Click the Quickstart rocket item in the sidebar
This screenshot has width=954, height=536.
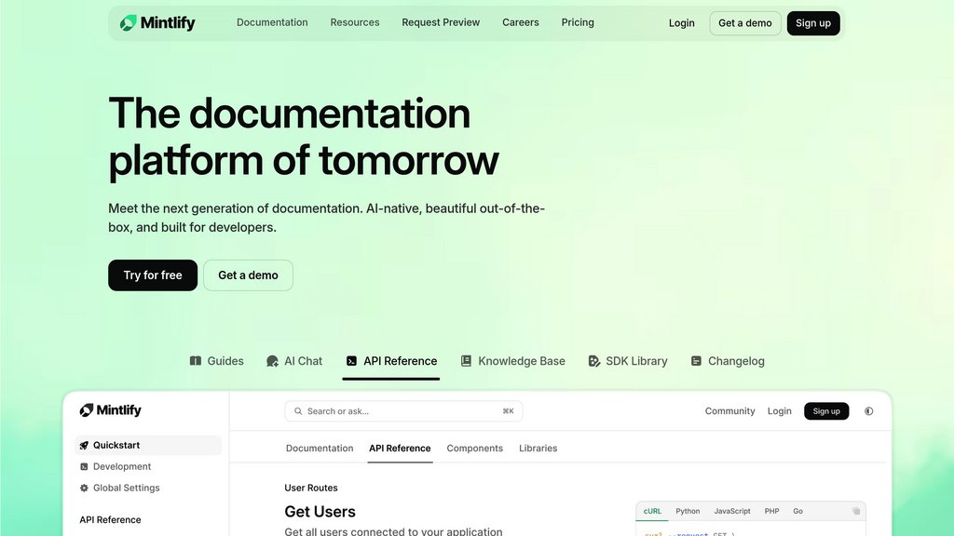click(116, 445)
